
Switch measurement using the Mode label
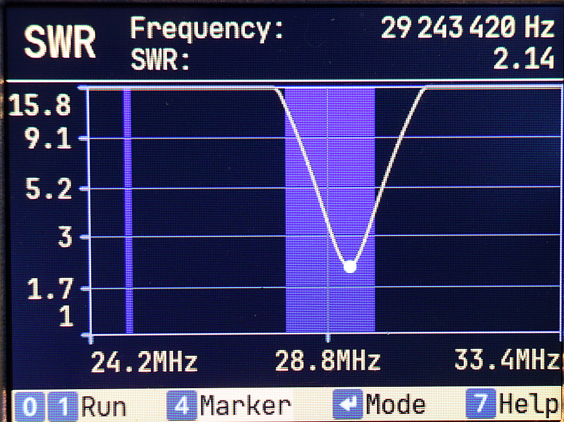coord(396,406)
